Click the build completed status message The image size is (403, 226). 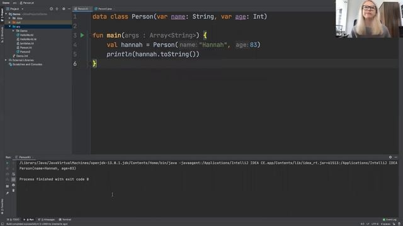point(37,224)
